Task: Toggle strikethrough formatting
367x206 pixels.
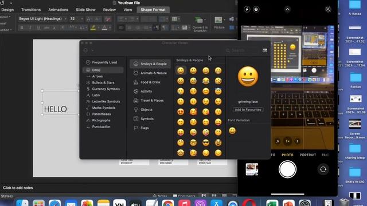Action: pos(46,28)
